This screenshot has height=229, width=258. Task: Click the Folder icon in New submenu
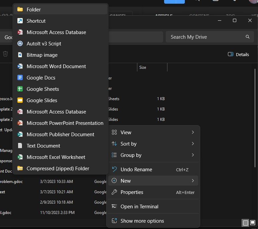coord(20,9)
